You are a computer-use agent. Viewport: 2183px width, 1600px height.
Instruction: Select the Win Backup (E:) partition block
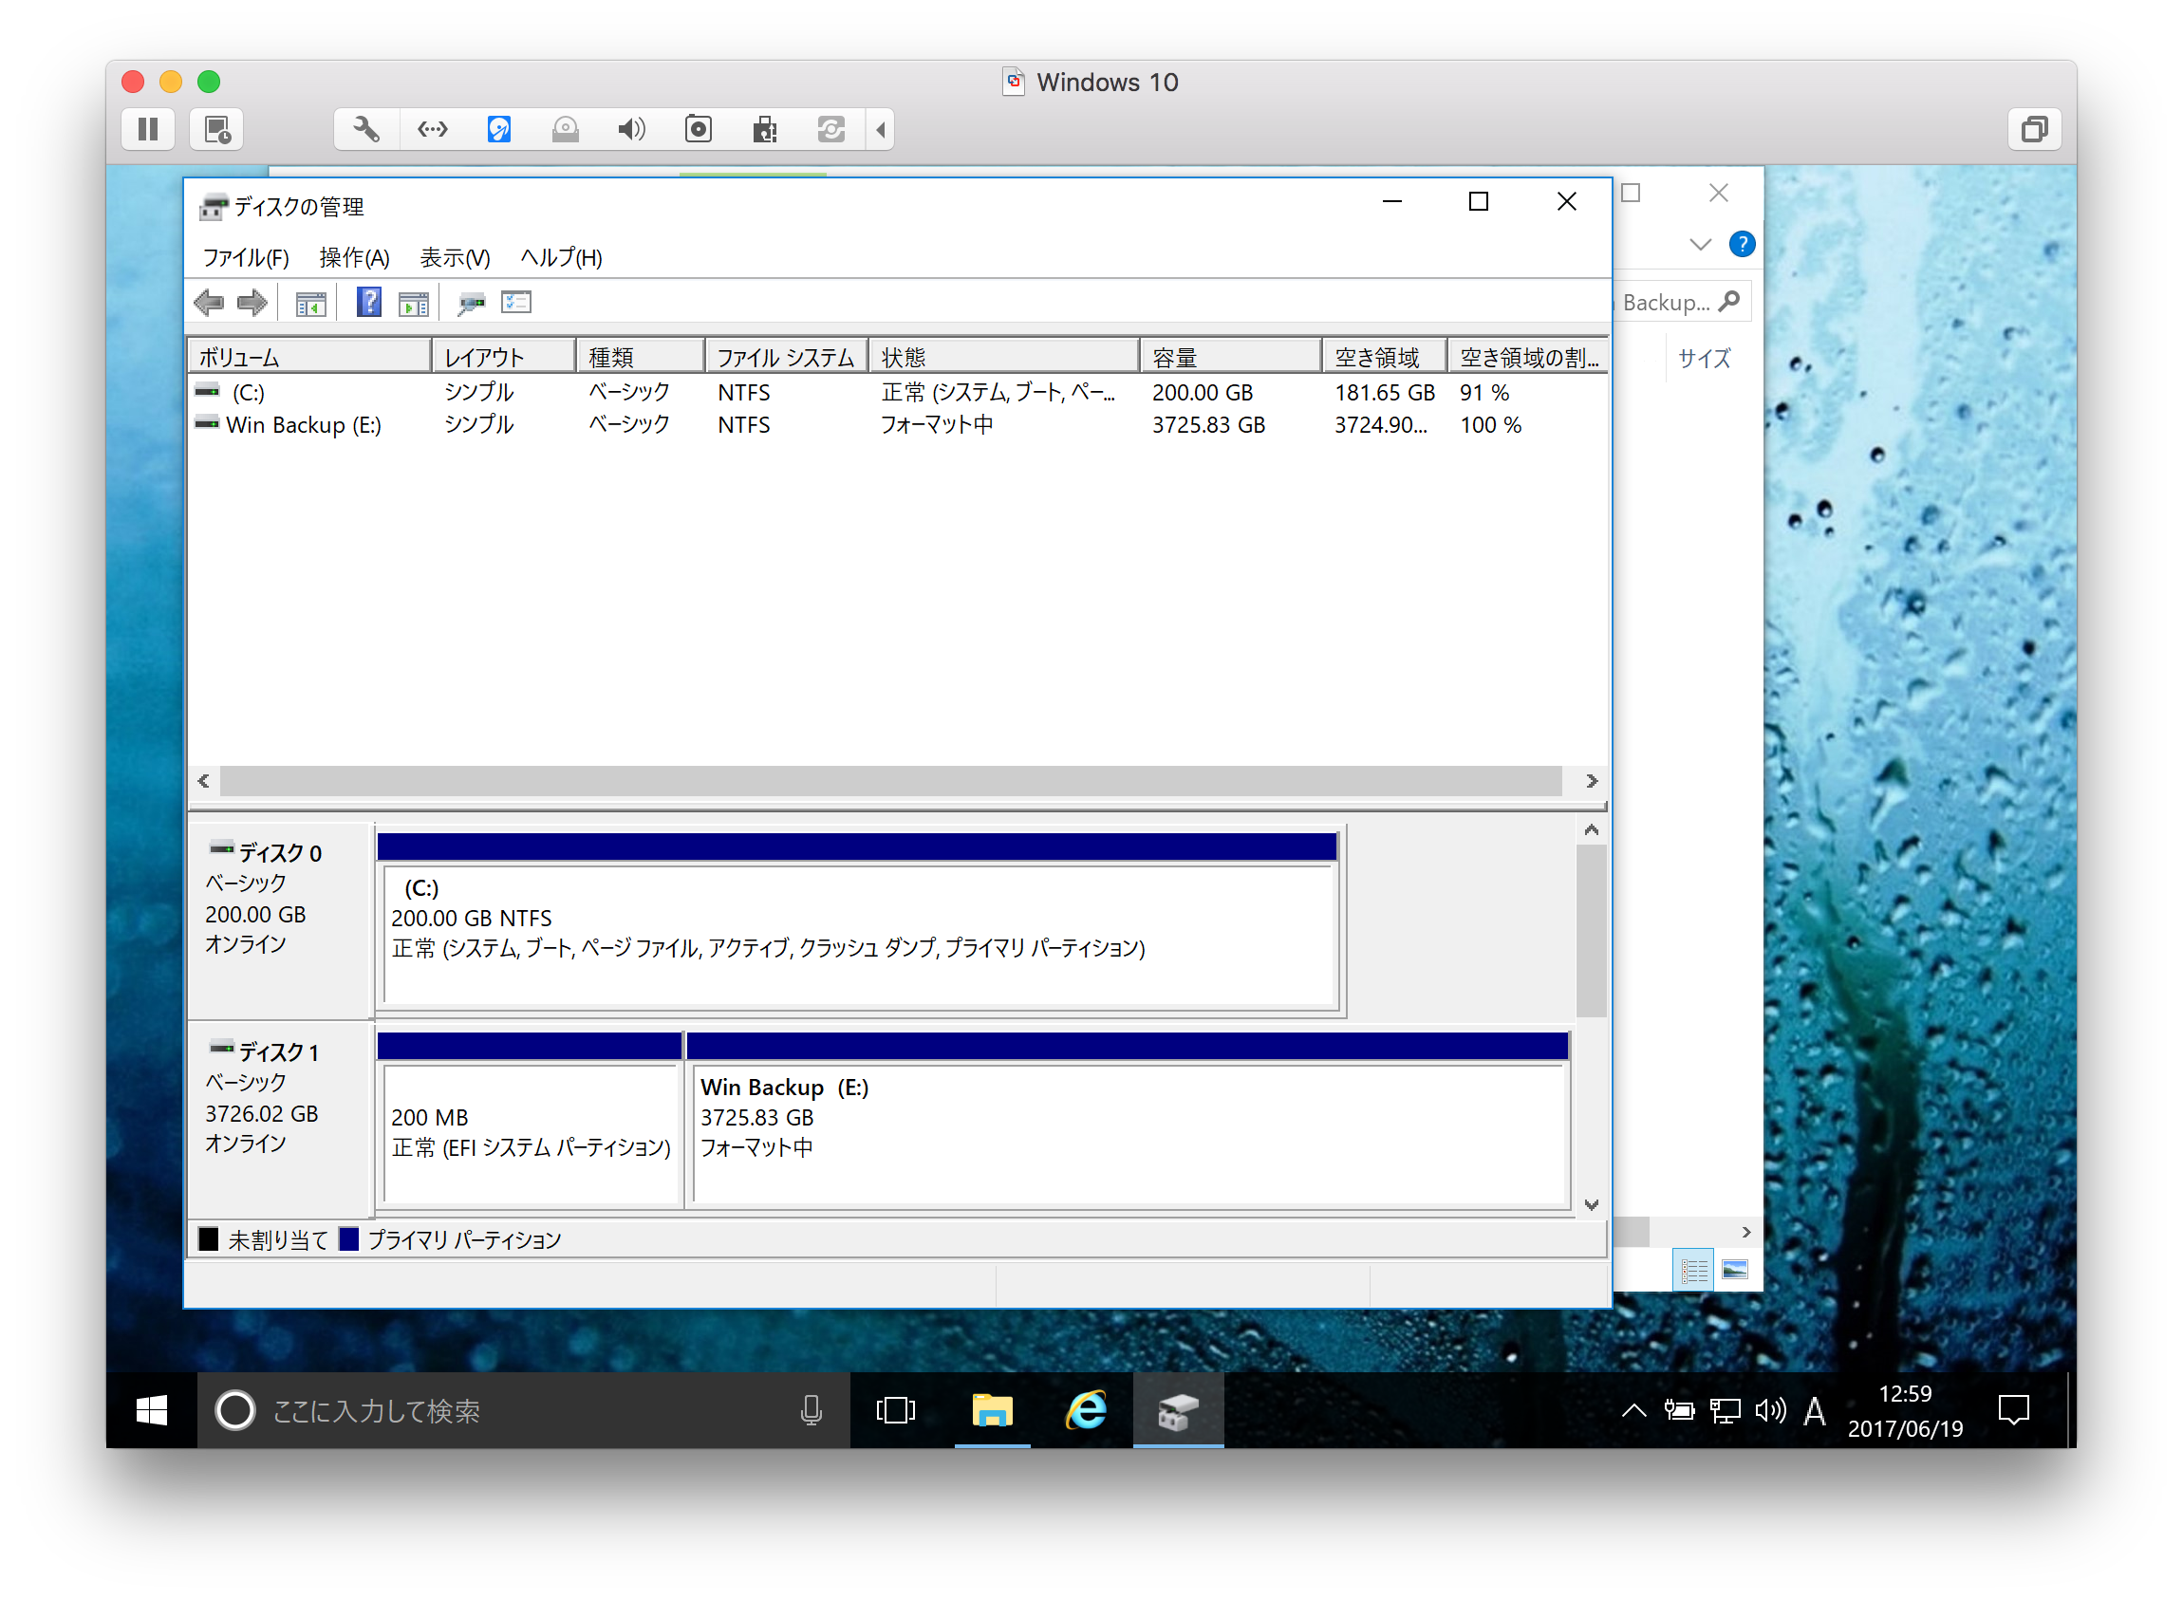click(x=1129, y=1128)
